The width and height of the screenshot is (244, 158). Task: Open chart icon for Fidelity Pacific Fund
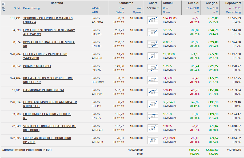153,56
